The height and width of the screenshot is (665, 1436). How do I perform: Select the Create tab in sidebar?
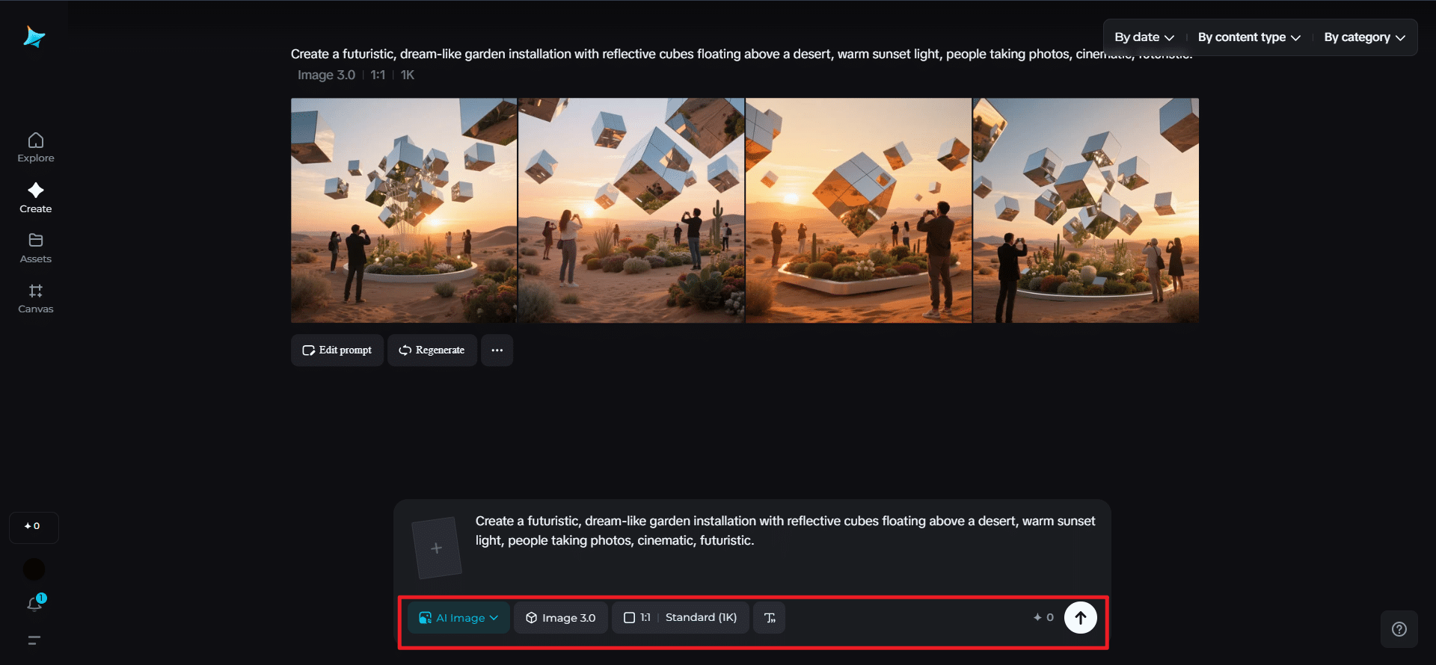(36, 198)
